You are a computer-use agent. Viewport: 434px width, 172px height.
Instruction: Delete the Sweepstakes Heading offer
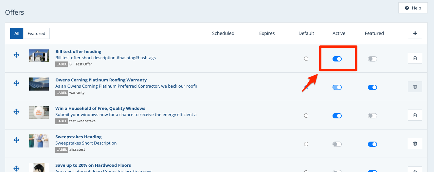coord(415,144)
